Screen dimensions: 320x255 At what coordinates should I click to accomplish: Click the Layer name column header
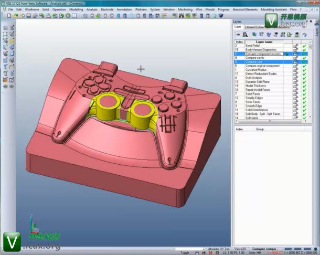(264, 42)
